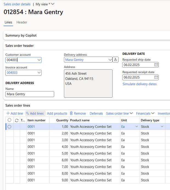Expand the Delivery address dropdown
170x190 pixels.
(110, 60)
